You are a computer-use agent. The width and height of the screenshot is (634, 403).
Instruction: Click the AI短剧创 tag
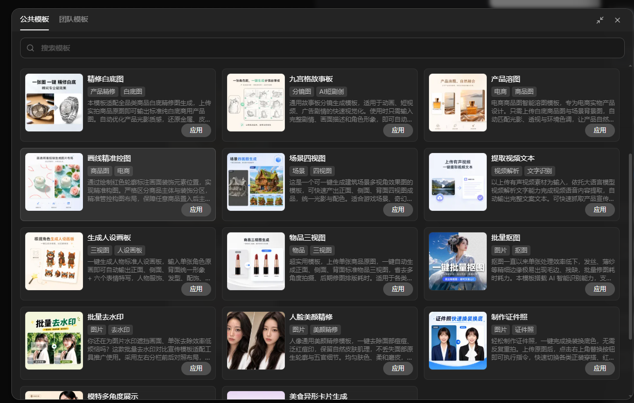point(332,92)
